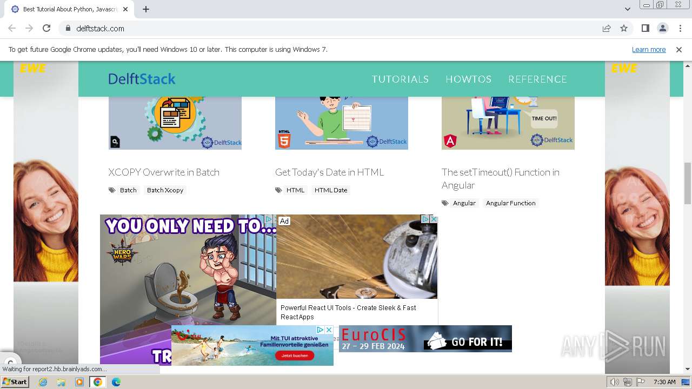View site info via padlock icon
The width and height of the screenshot is (692, 389).
[x=68, y=28]
